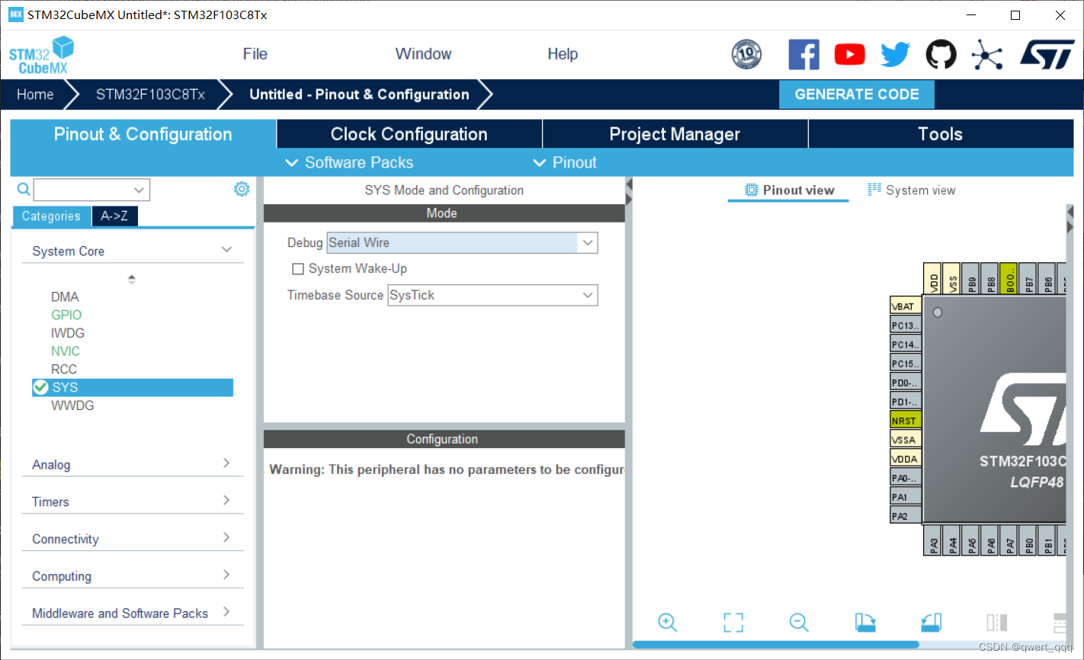Select GPIO in System Core list
The height and width of the screenshot is (660, 1084).
point(66,315)
